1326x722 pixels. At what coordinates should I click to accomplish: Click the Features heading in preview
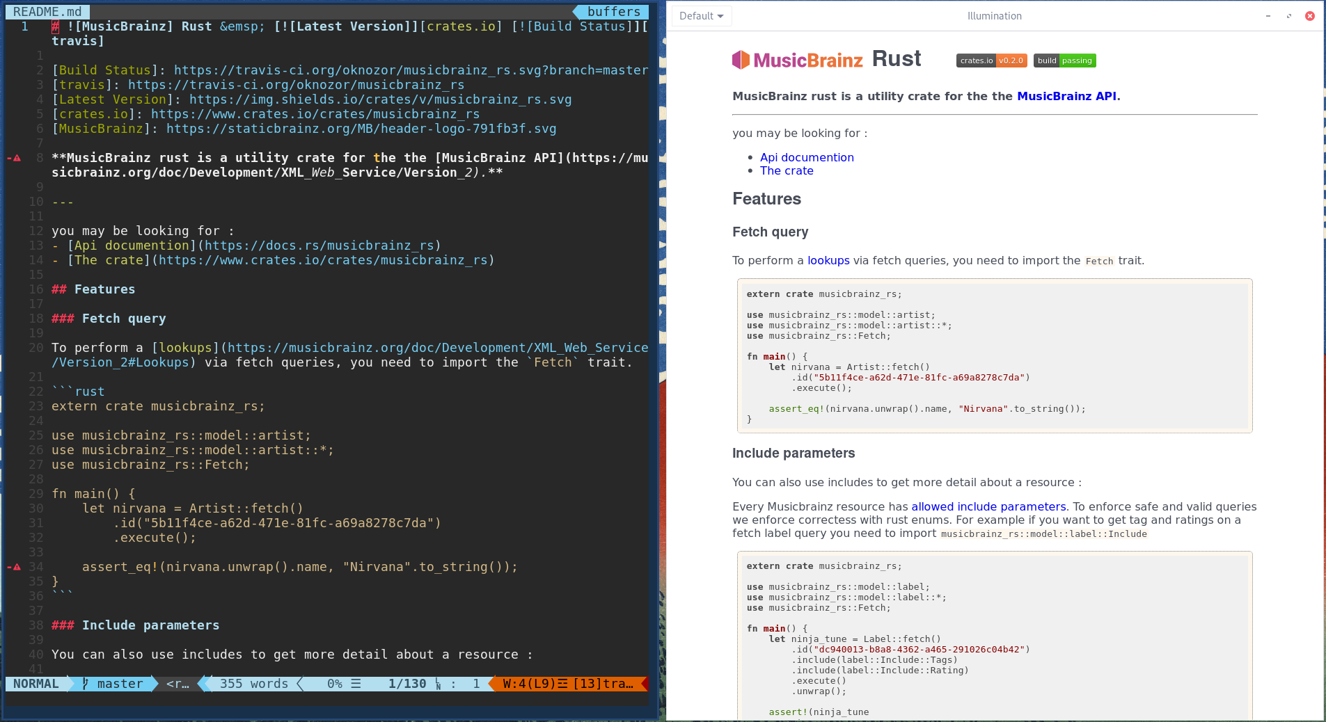click(x=766, y=199)
